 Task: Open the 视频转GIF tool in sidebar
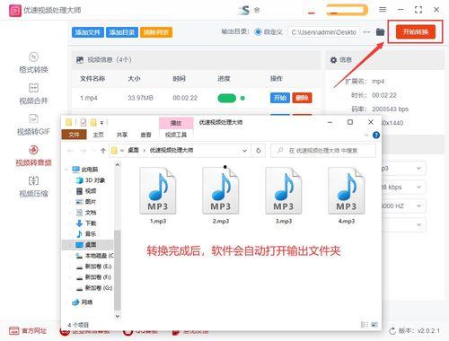point(33,125)
